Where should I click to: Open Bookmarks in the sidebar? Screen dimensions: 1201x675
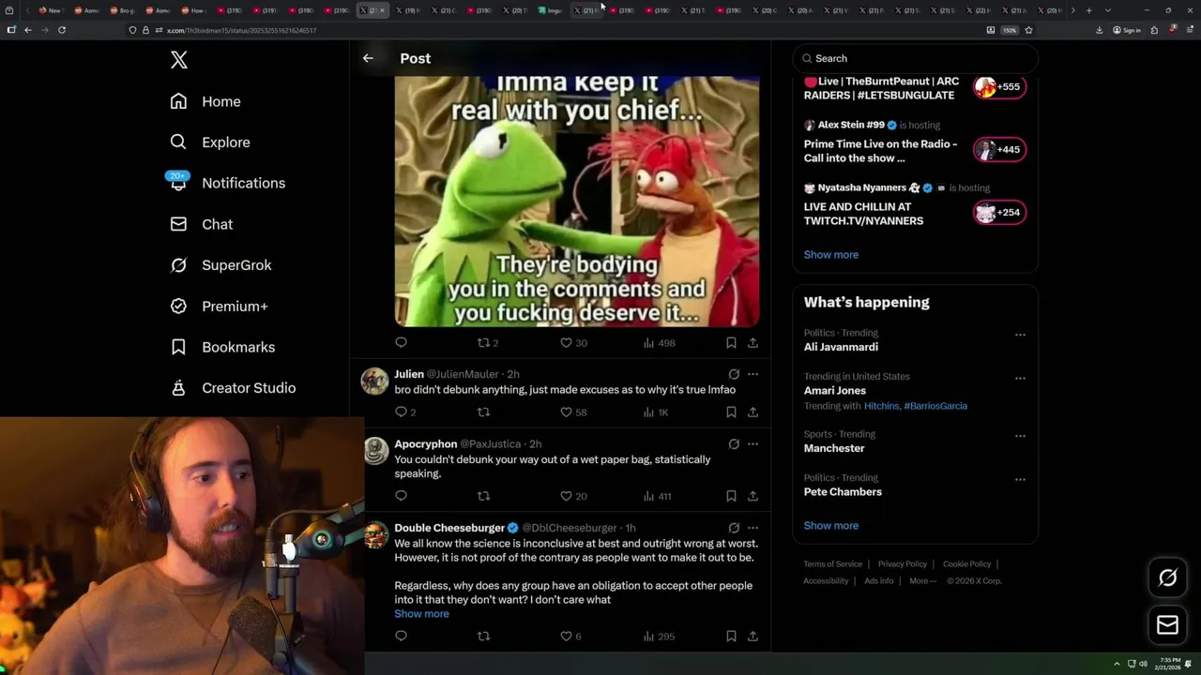(x=222, y=347)
